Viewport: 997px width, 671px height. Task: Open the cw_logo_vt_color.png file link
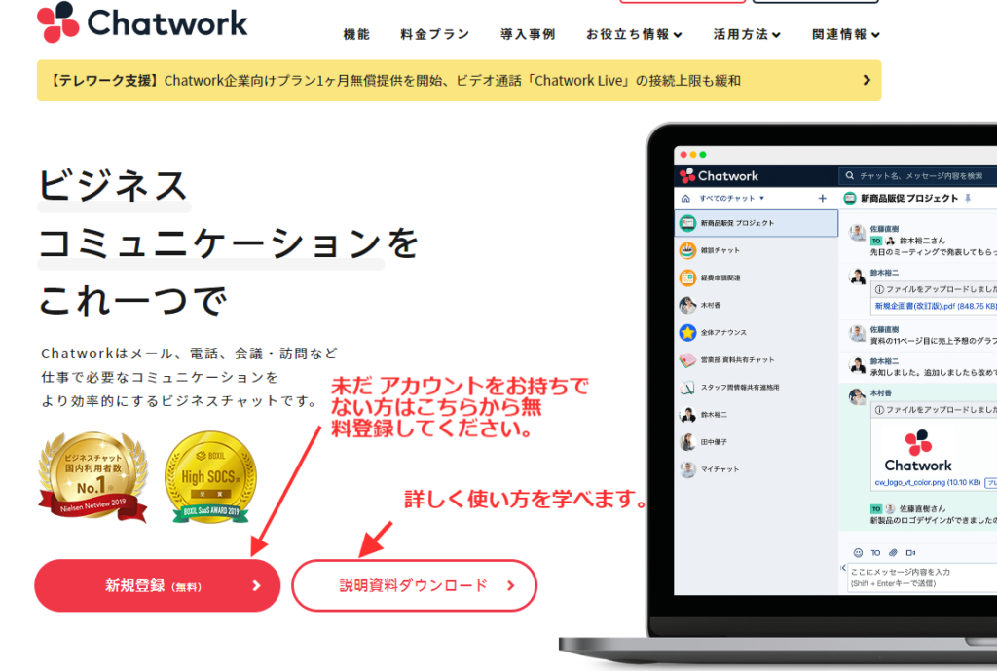[928, 483]
